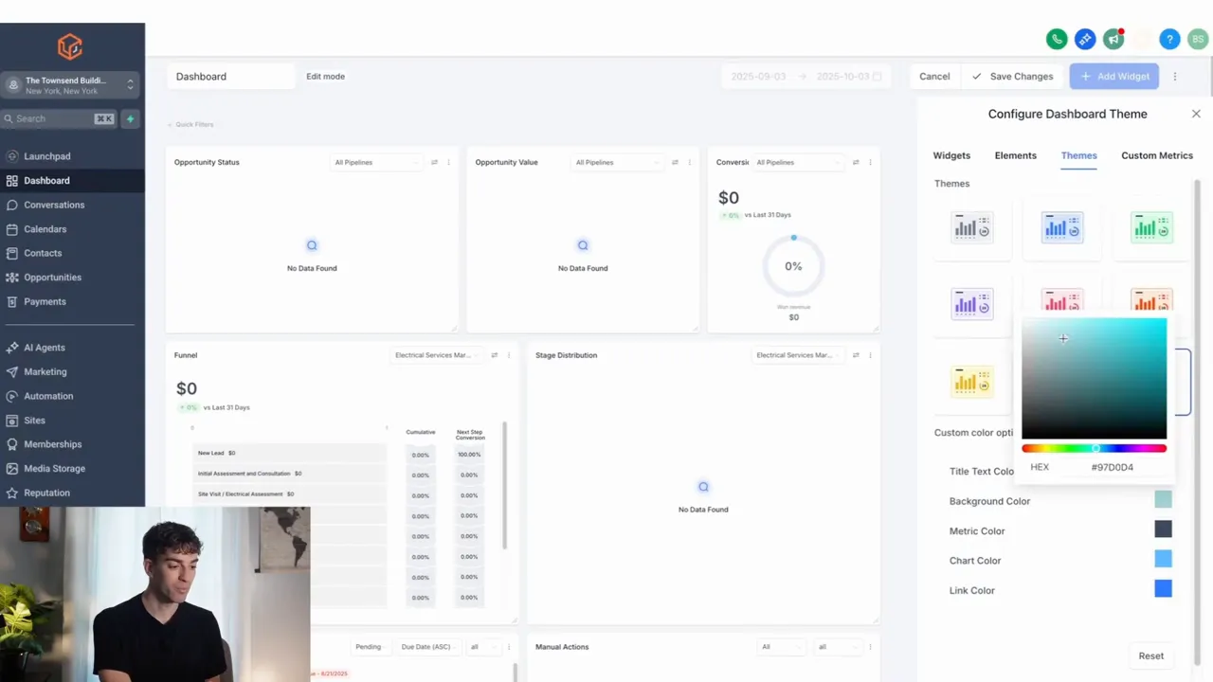Click the rainbow hue slider
This screenshot has height=682, width=1213.
coord(1094,448)
